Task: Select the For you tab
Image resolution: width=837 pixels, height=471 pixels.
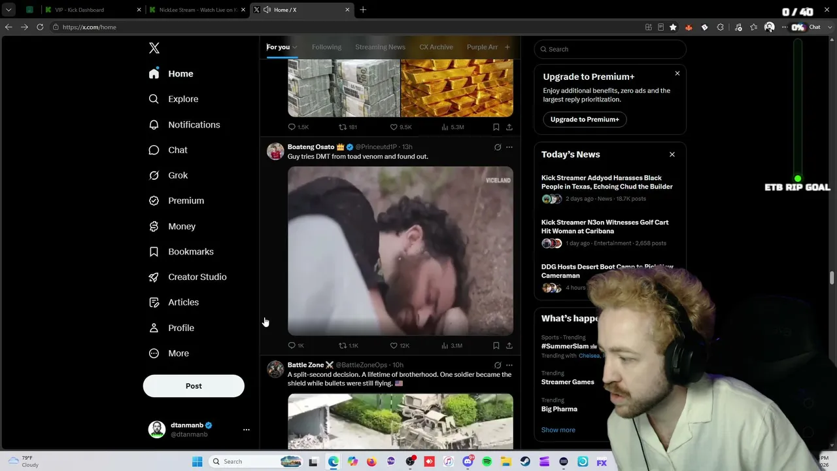Action: point(278,47)
